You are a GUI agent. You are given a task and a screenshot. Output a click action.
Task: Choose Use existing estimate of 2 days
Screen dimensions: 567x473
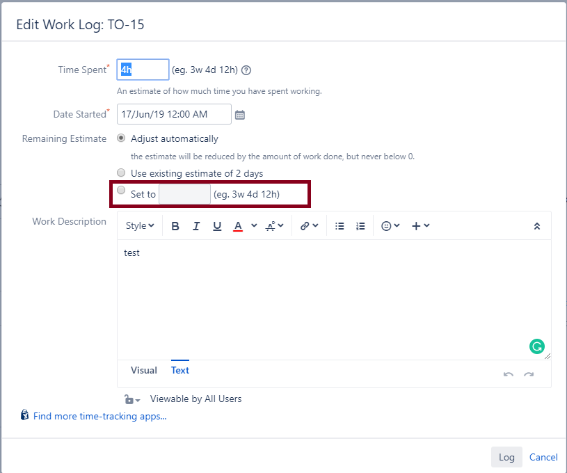click(121, 172)
